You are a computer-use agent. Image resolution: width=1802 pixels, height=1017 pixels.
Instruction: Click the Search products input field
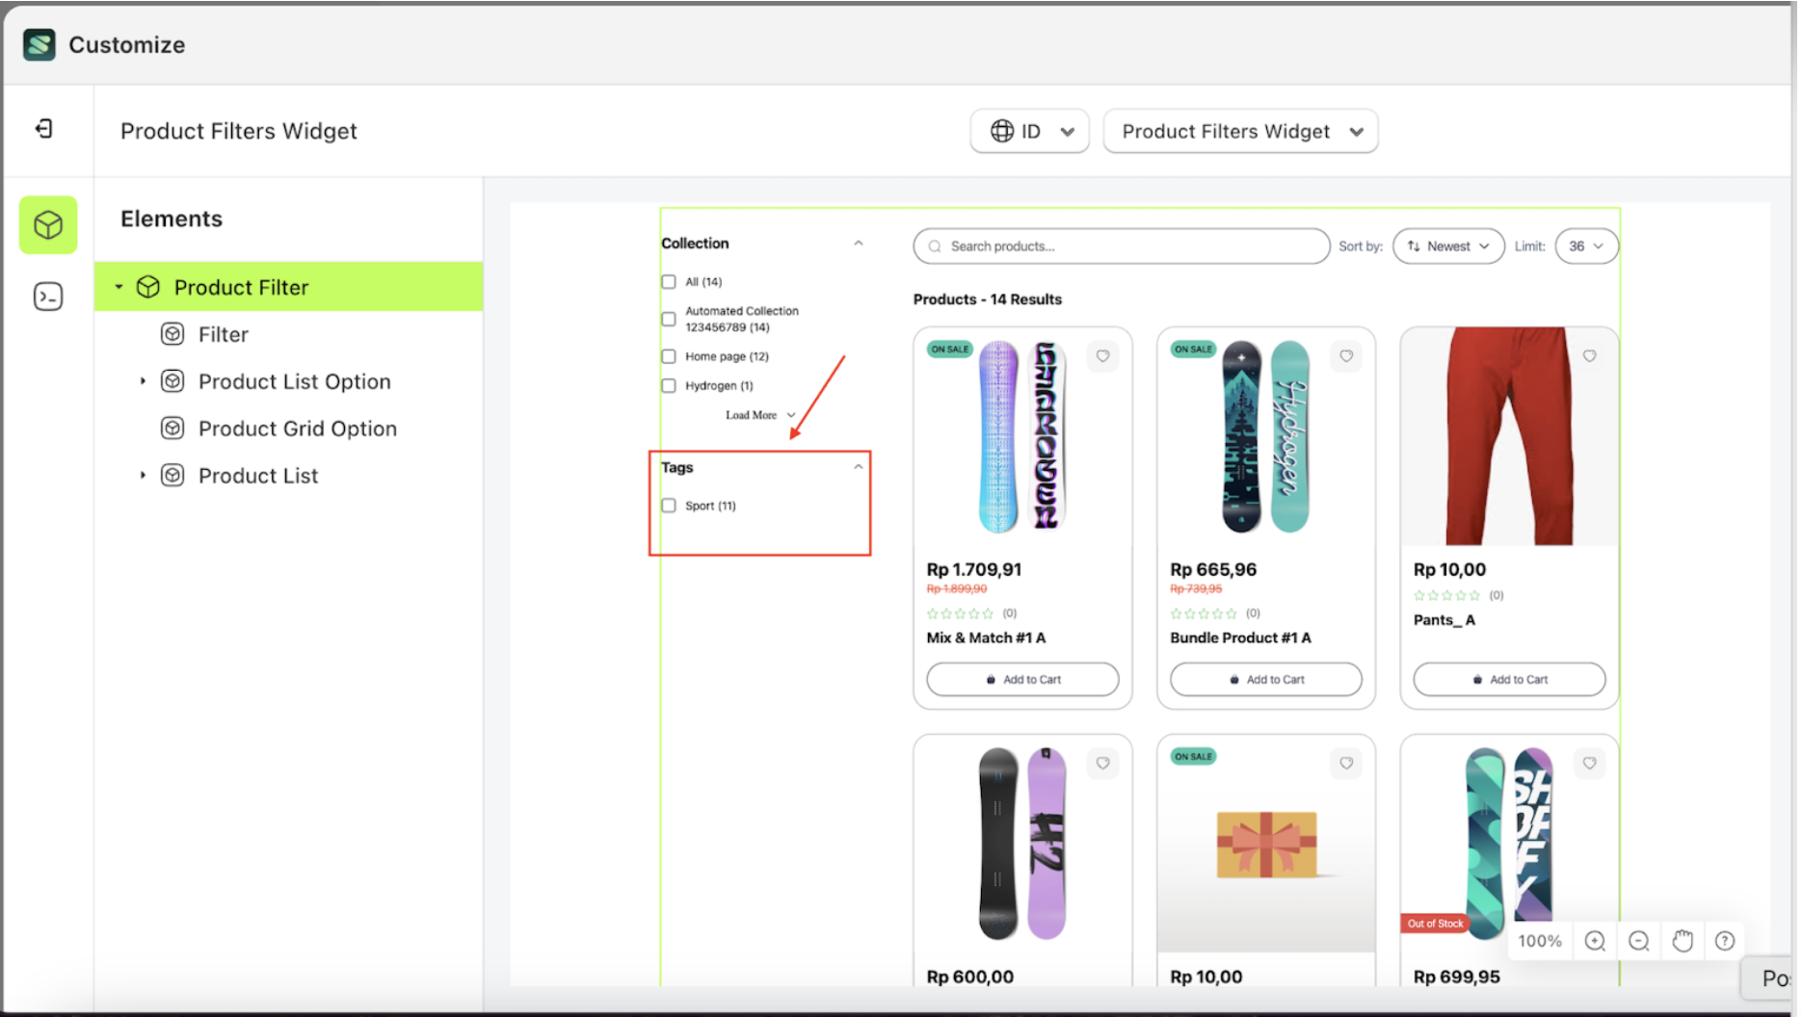click(x=1122, y=247)
